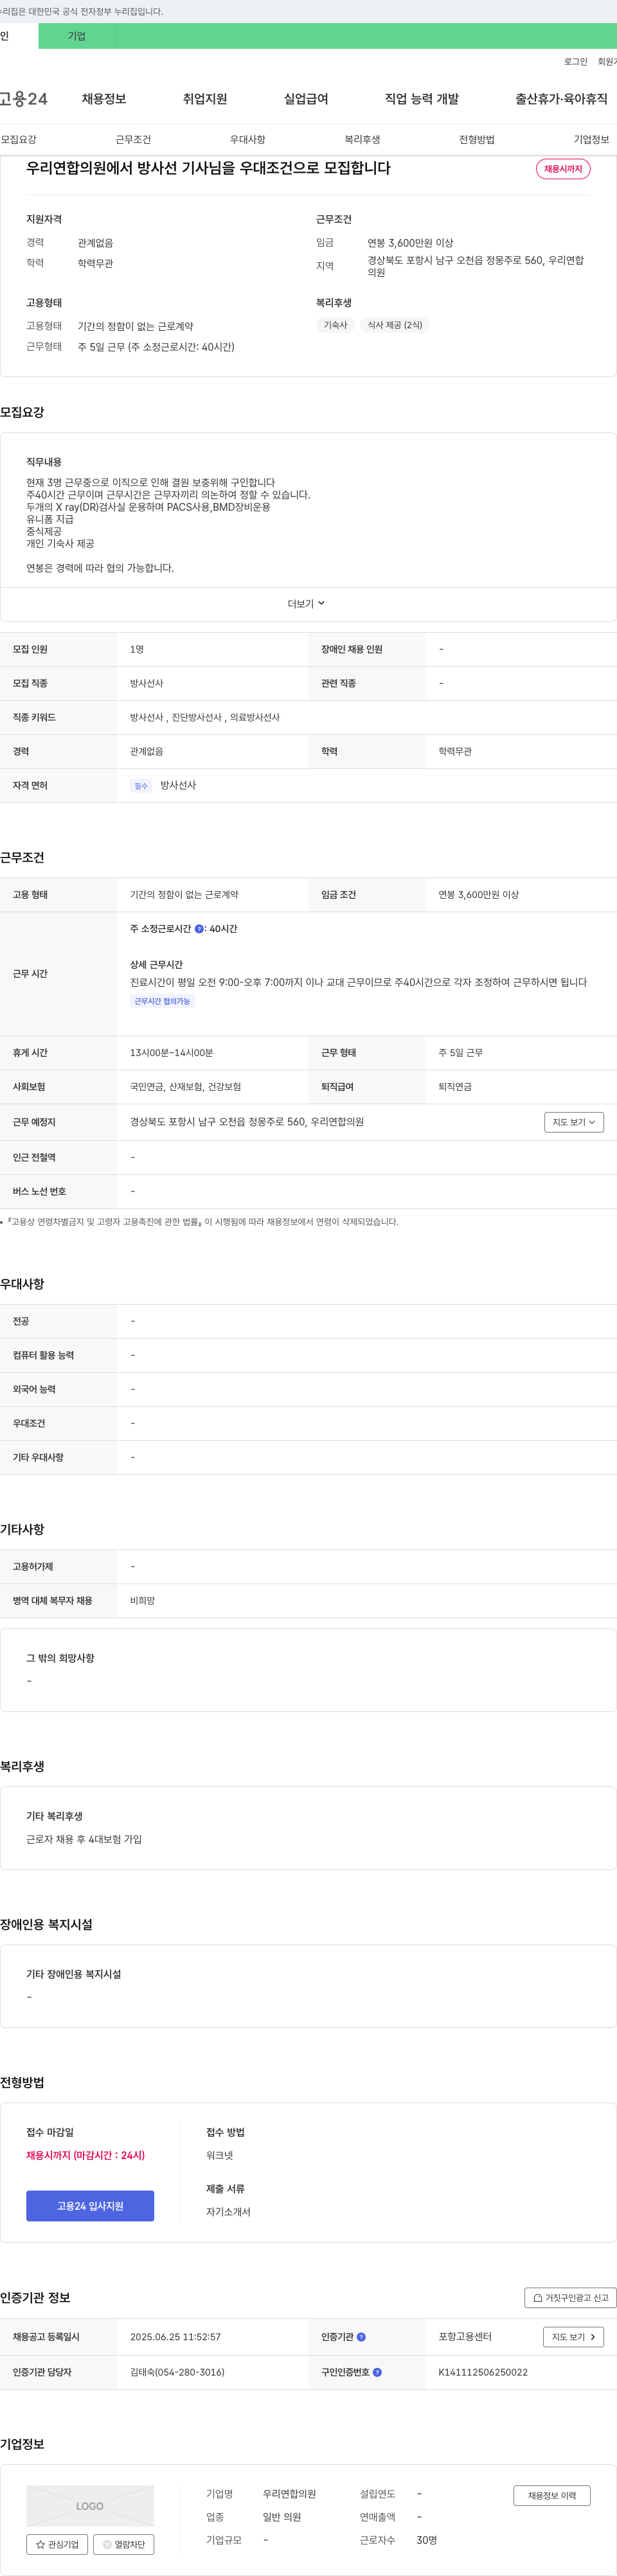Click the 채용시까지 (마감시간 : 24시) deadline text

[85, 2155]
